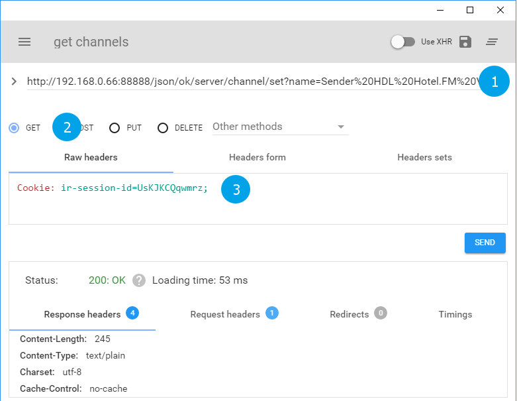Click the save request floppy icon
Viewport: 517px width, 401px height.
click(465, 42)
